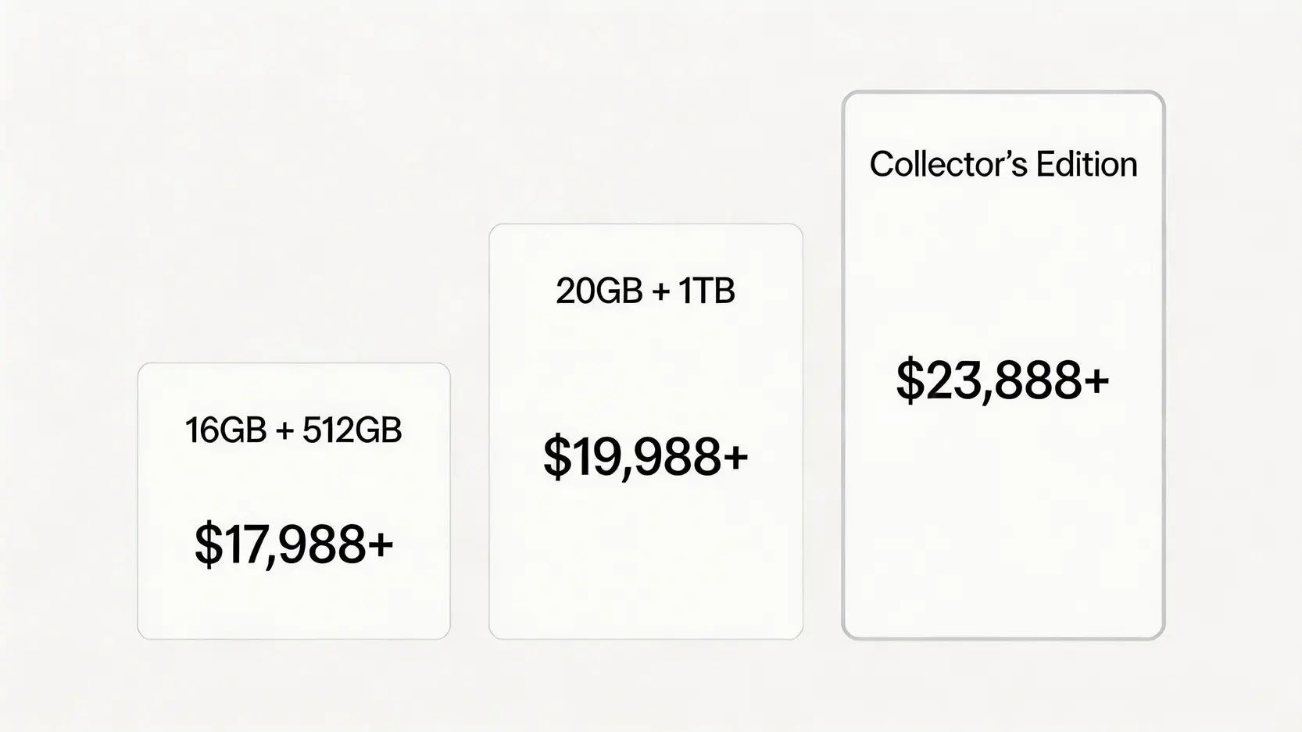Screen dimensions: 1302x732
Task: Click the "16GB + 512GB" label
Action: pos(294,430)
